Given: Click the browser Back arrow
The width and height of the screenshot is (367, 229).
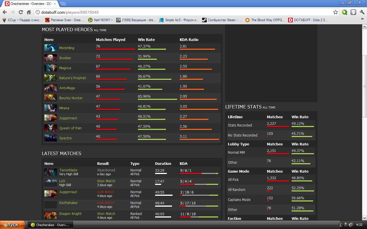Looking at the screenshot, I should (5, 12).
